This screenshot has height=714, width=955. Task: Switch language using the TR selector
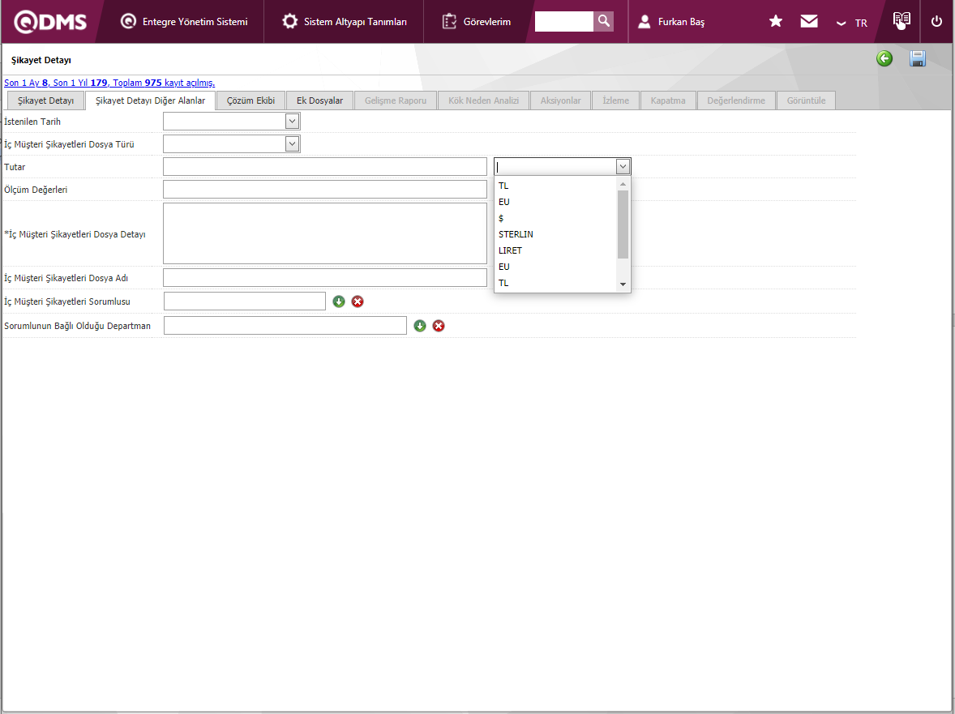tap(853, 23)
